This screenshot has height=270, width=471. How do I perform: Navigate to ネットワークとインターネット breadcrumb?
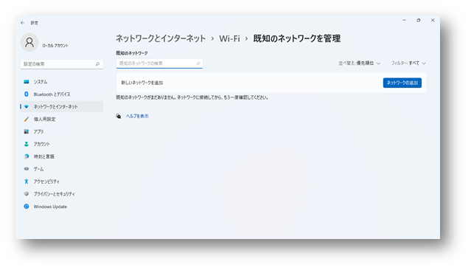(x=161, y=38)
